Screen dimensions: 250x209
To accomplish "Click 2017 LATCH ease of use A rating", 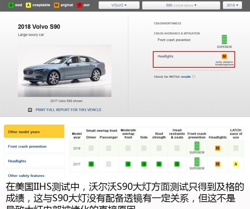I will click(236, 164).
